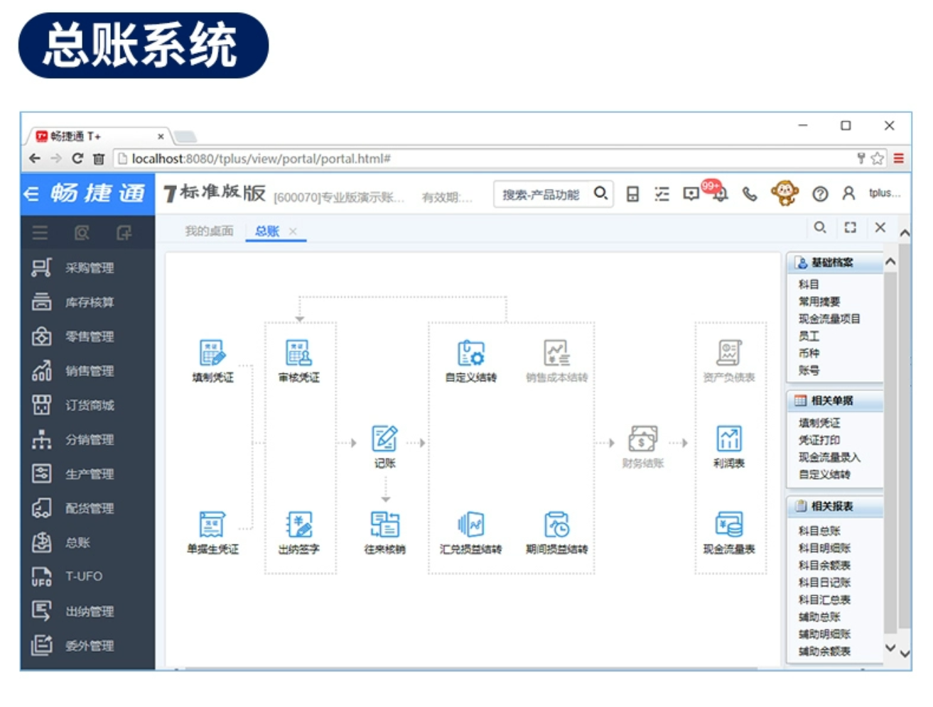Open 配货管理 in the sidebar

[x=88, y=508]
